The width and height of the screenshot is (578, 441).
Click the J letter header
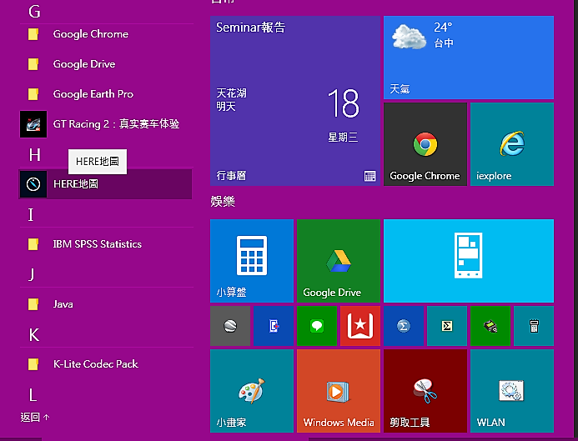coord(32,275)
